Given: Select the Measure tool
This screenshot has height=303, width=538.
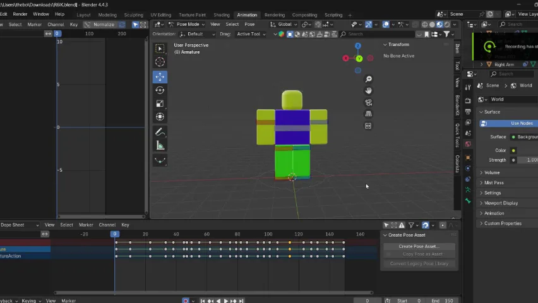Looking at the screenshot, I should tap(160, 145).
